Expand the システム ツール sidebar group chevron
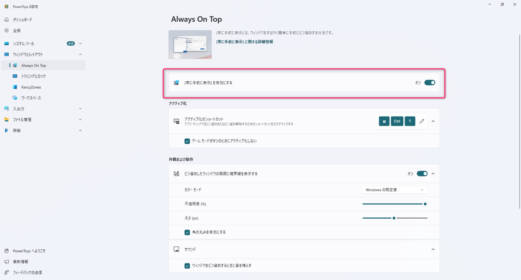 pos(80,43)
